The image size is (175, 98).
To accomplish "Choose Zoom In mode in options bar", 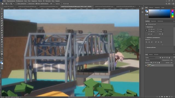I will [x=11, y=4].
